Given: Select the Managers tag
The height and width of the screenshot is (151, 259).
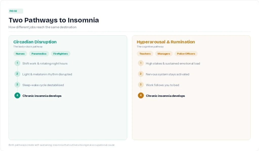Looking at the screenshot, I should tap(164, 54).
